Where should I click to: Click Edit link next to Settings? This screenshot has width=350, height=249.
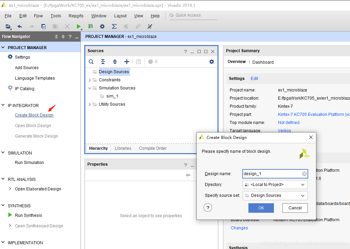(254, 79)
